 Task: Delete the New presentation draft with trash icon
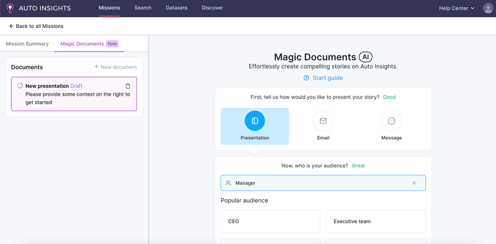(x=128, y=86)
